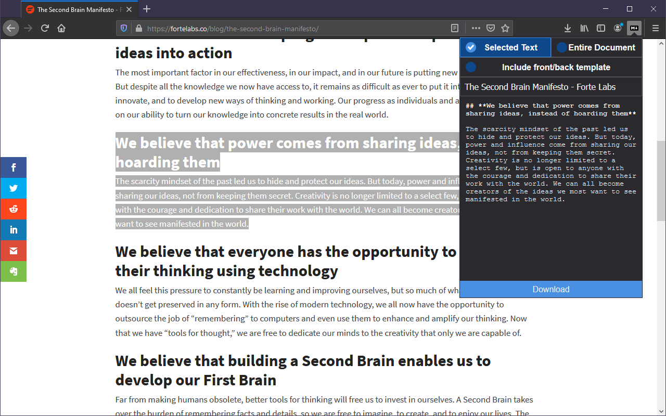Open a new browser tab
This screenshot has width=666, height=416.
(147, 9)
